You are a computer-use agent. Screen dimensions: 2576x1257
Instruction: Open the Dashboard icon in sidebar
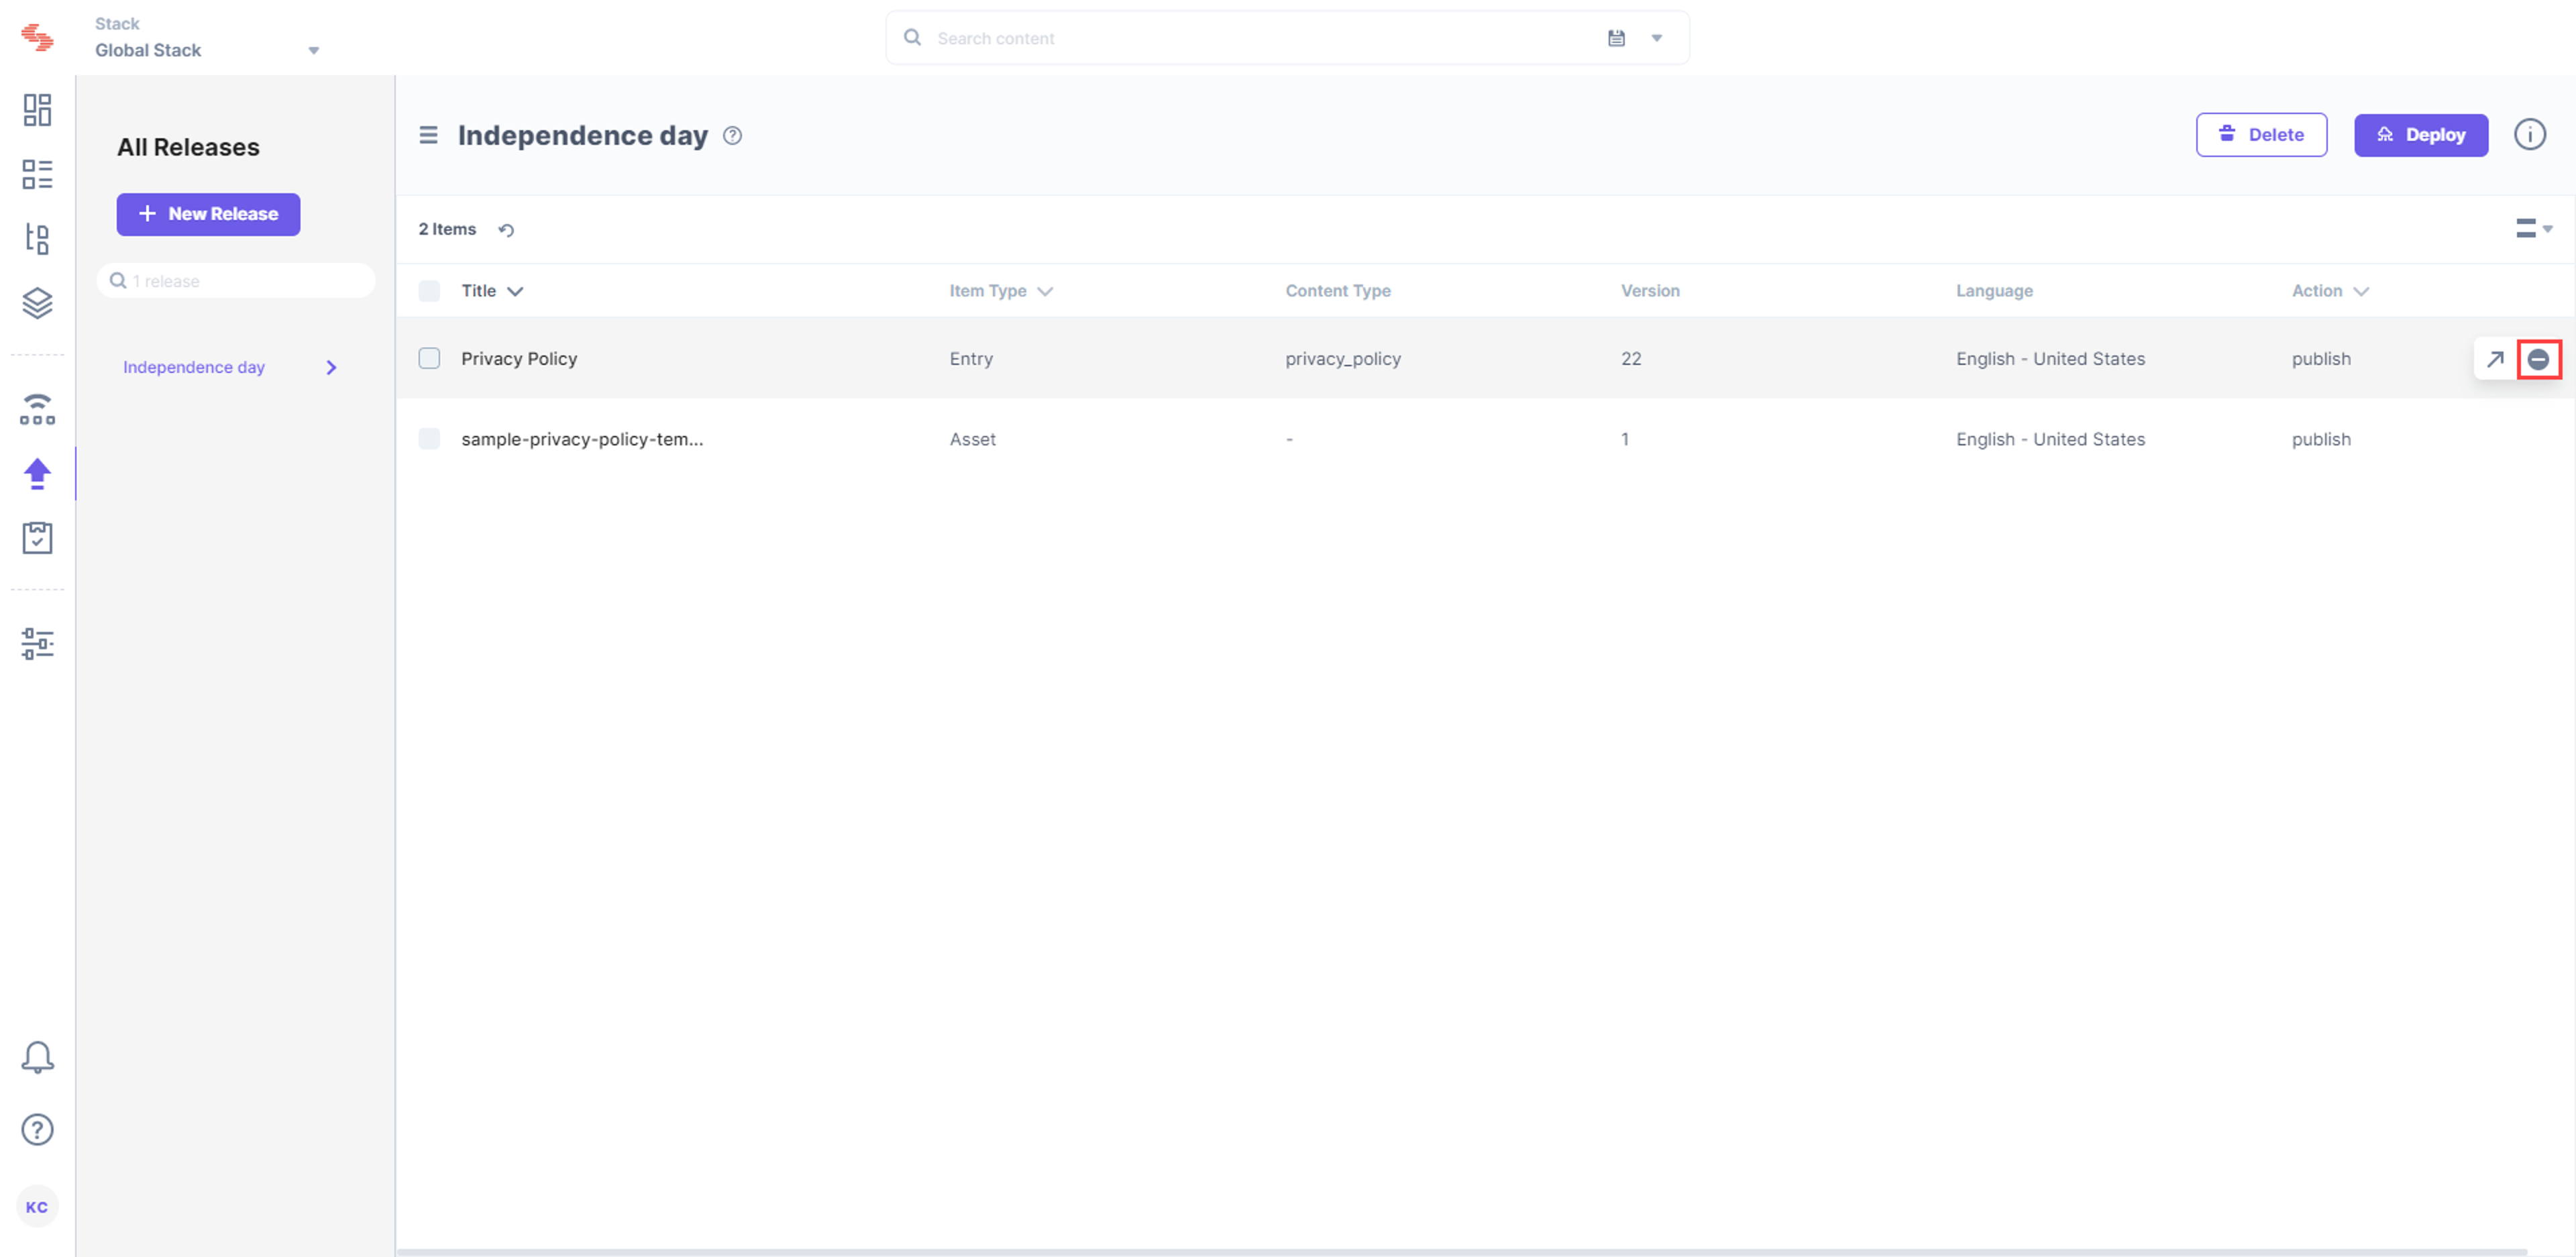coord(37,110)
